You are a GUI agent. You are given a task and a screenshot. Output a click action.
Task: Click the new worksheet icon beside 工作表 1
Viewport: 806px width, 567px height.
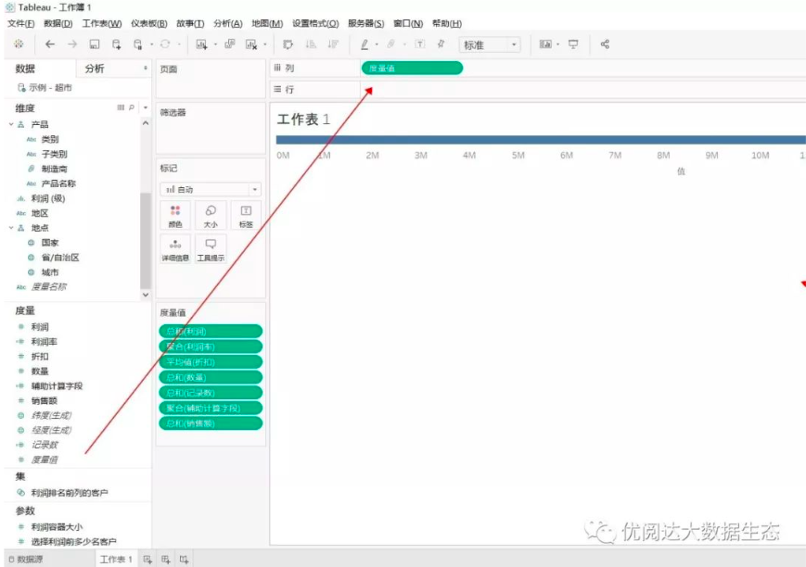[x=147, y=559]
